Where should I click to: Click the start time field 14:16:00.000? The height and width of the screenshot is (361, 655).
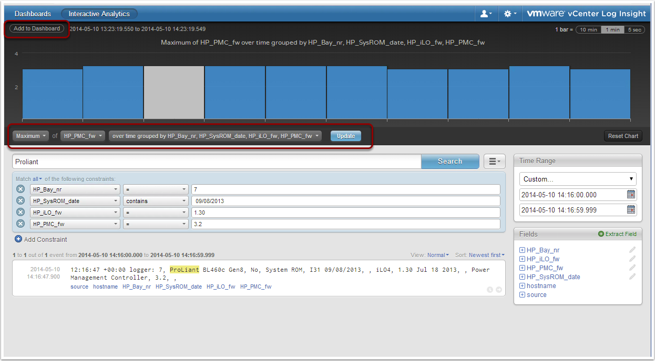pyautogui.click(x=572, y=195)
